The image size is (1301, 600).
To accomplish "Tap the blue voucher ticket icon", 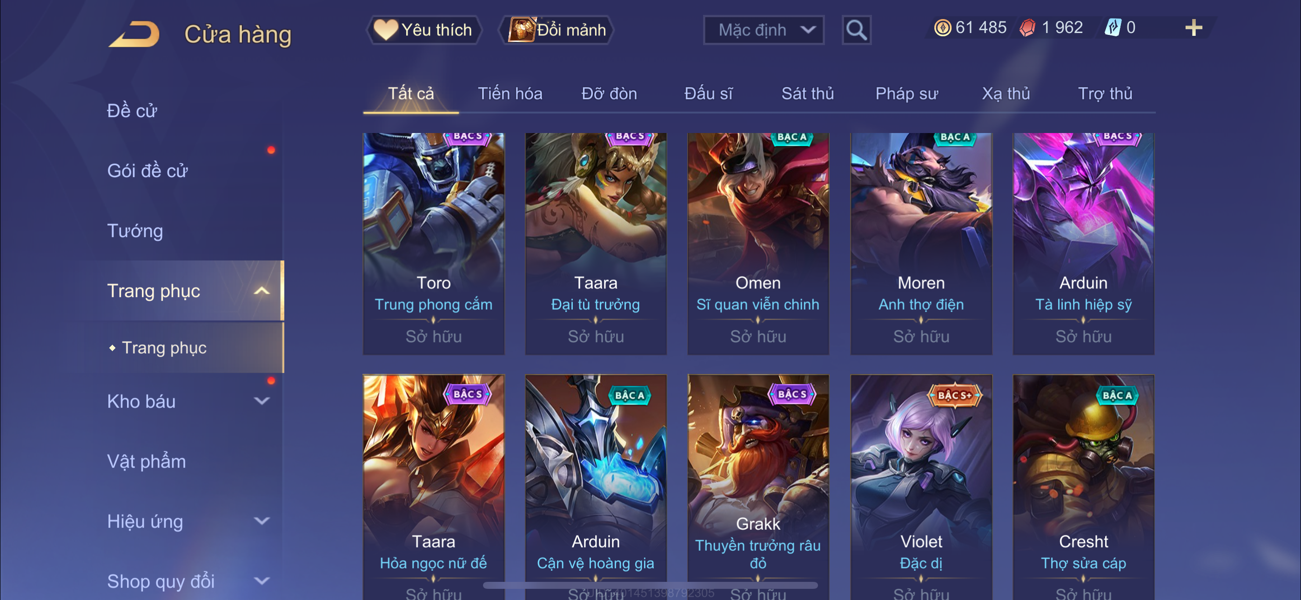I will [x=1112, y=28].
